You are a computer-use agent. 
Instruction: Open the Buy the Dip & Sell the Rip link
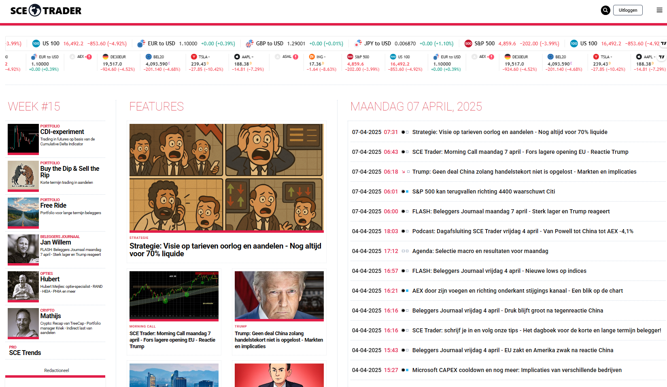tap(70, 172)
